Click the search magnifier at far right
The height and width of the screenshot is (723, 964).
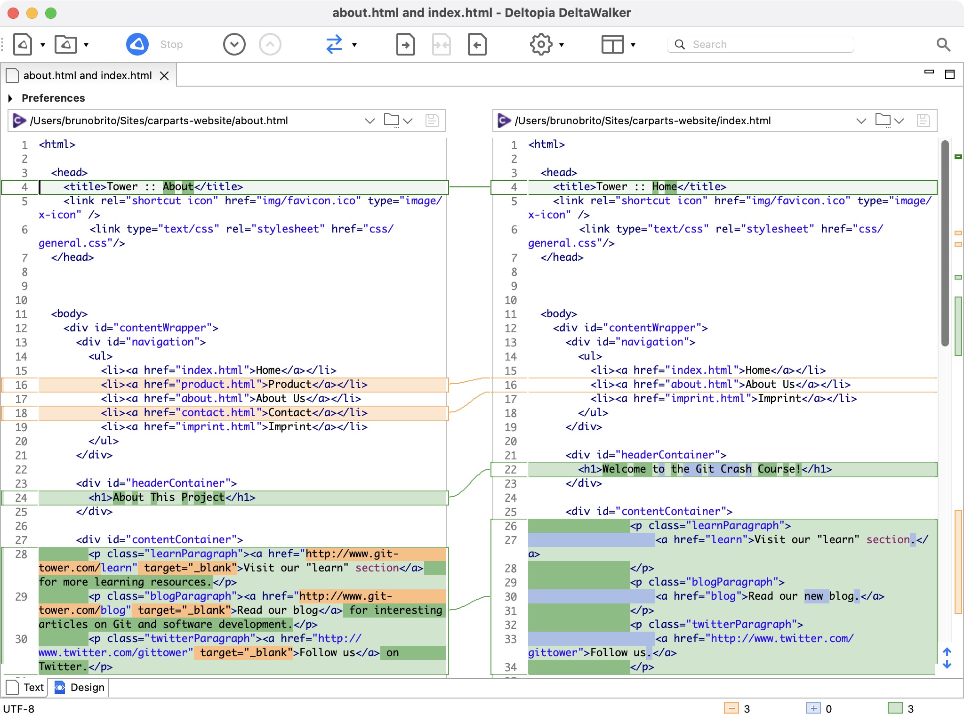(x=943, y=44)
